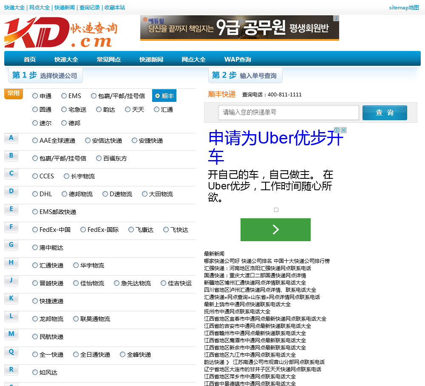Click the top 快递新闻 header link
Screen dimensions: 425x386
pyautogui.click(x=65, y=8)
